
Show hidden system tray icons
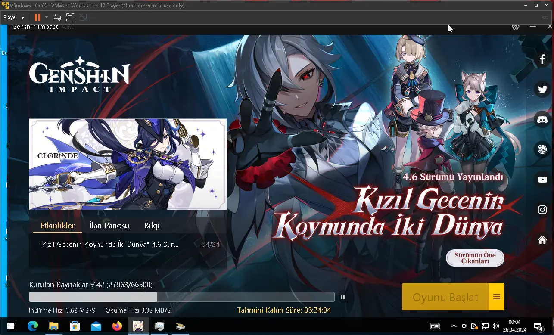[x=454, y=326]
